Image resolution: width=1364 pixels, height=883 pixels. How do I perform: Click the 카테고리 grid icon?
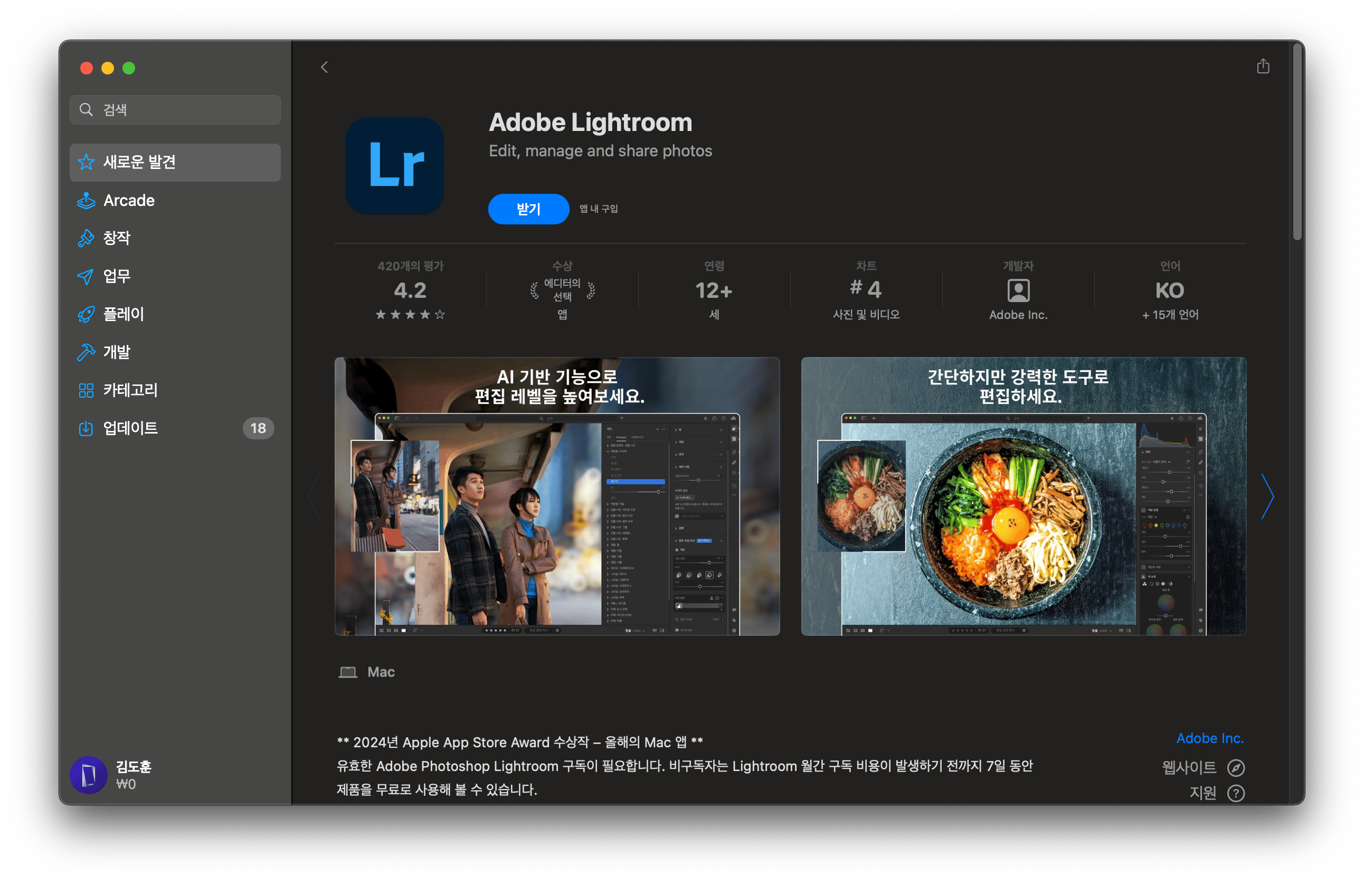click(x=86, y=390)
